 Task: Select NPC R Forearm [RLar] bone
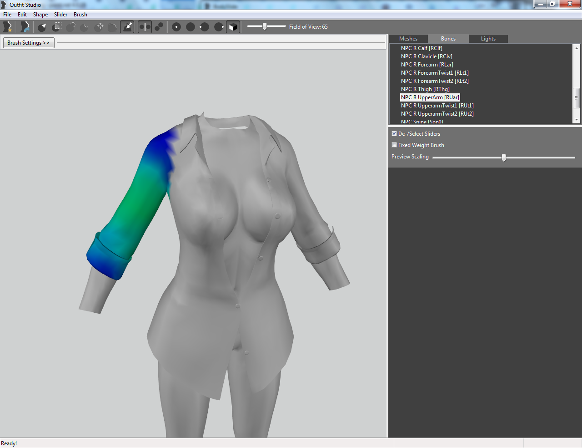[427, 65]
